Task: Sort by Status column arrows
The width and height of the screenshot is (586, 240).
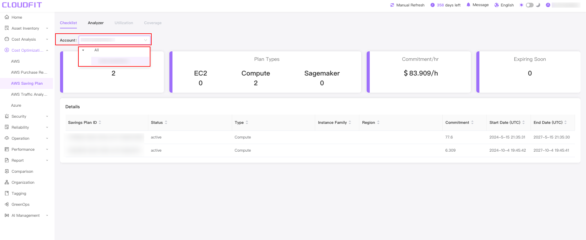Action: pos(166,122)
